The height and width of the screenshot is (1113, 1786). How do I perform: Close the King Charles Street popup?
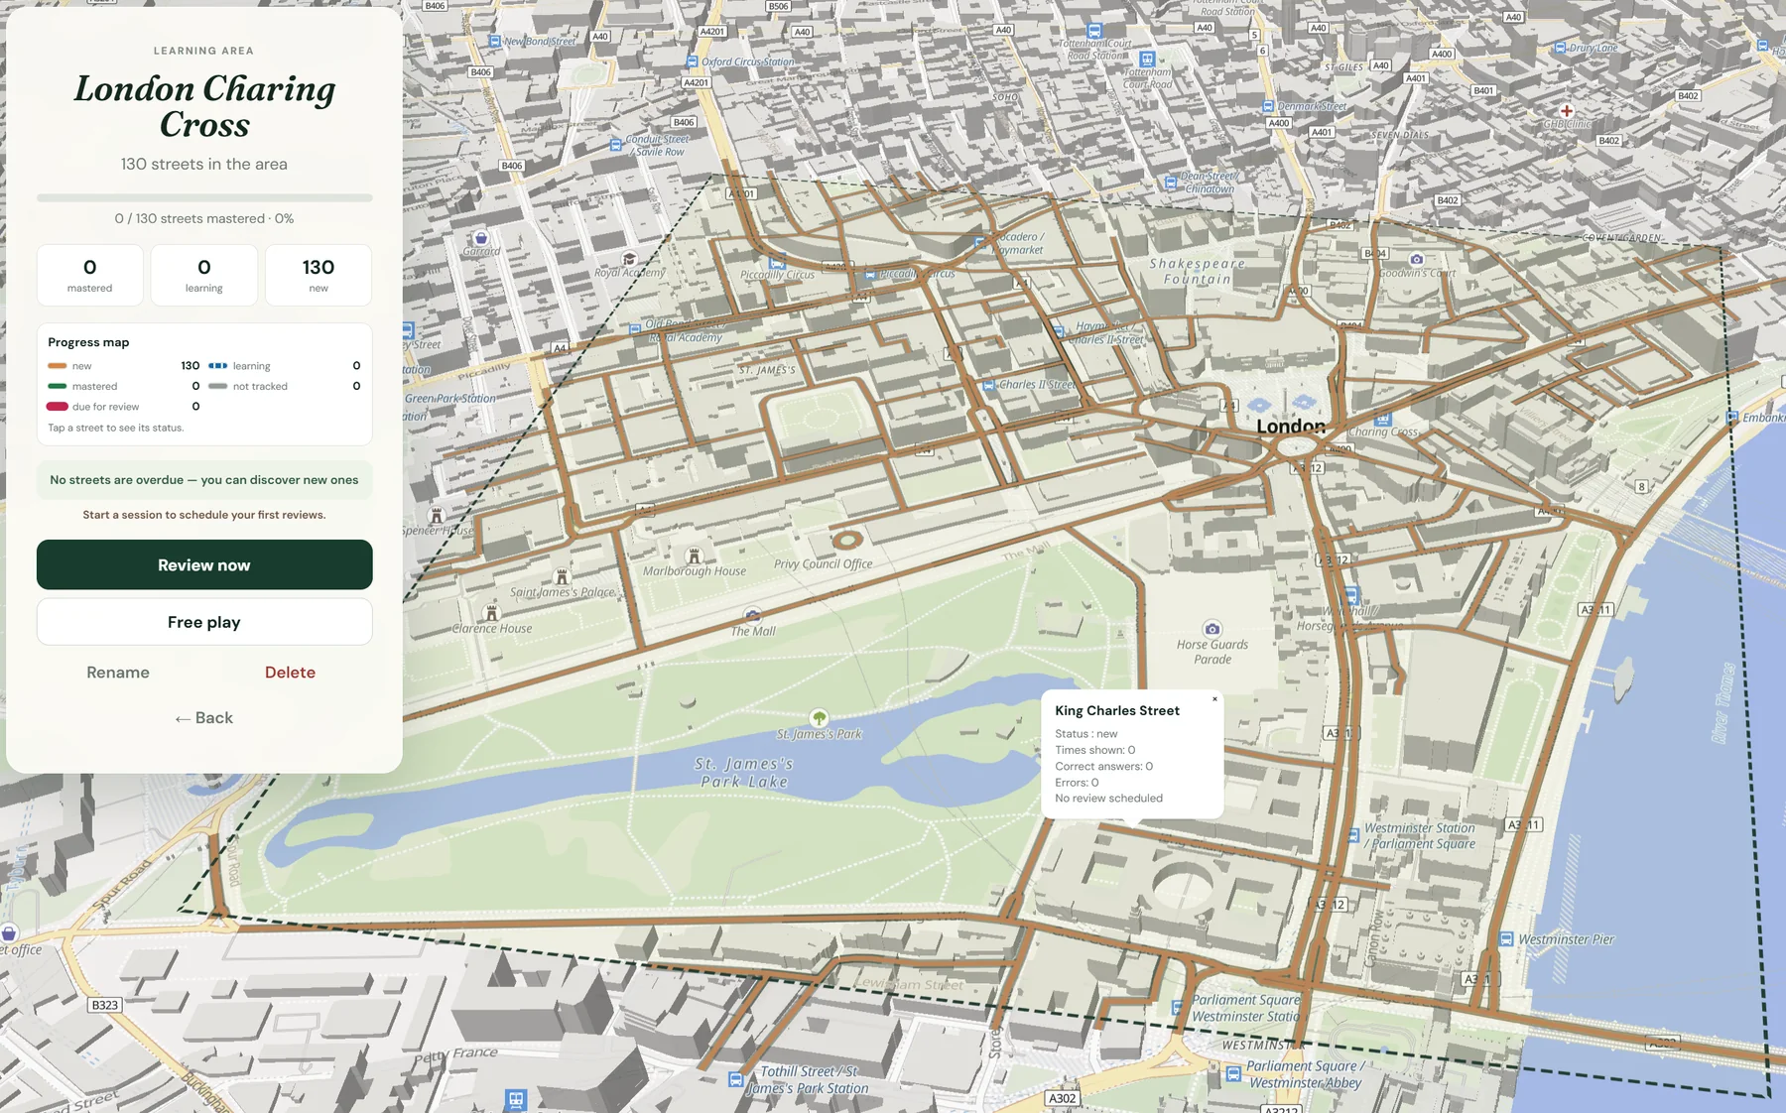click(1214, 699)
